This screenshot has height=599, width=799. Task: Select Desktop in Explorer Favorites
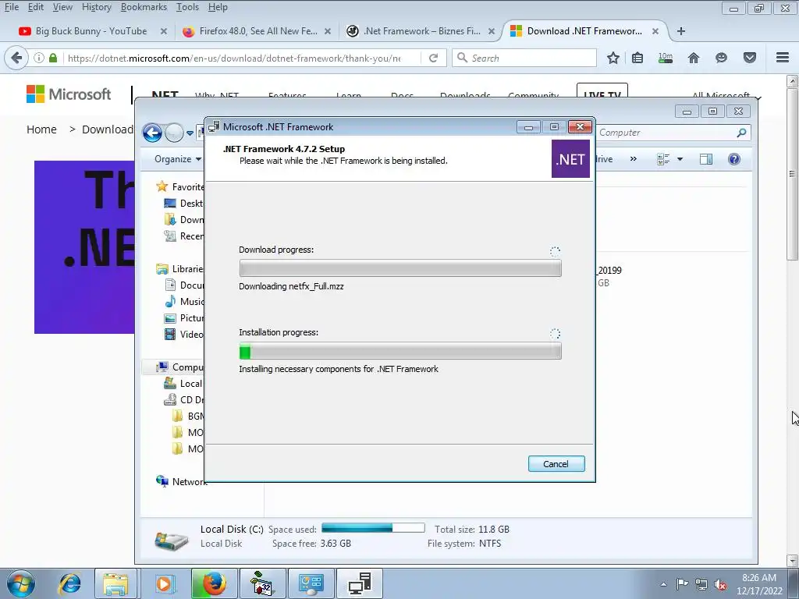(x=183, y=204)
